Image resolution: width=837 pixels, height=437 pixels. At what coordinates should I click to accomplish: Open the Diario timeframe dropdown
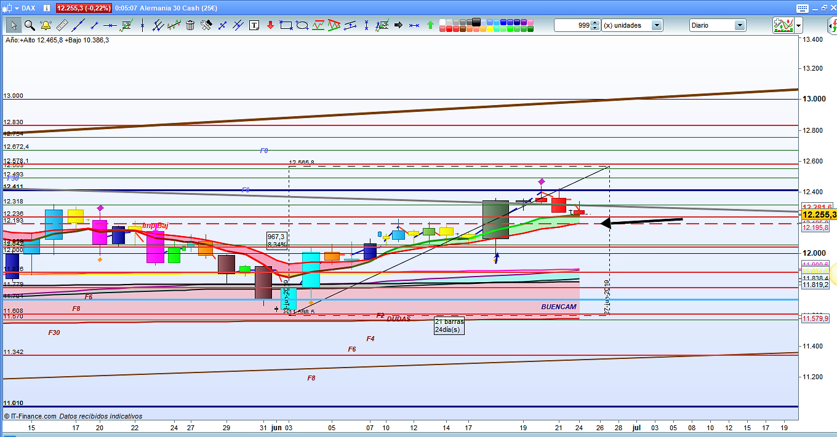[740, 25]
